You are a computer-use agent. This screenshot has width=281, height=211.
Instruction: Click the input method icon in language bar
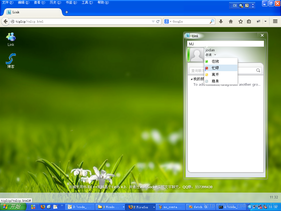tap(241, 5)
